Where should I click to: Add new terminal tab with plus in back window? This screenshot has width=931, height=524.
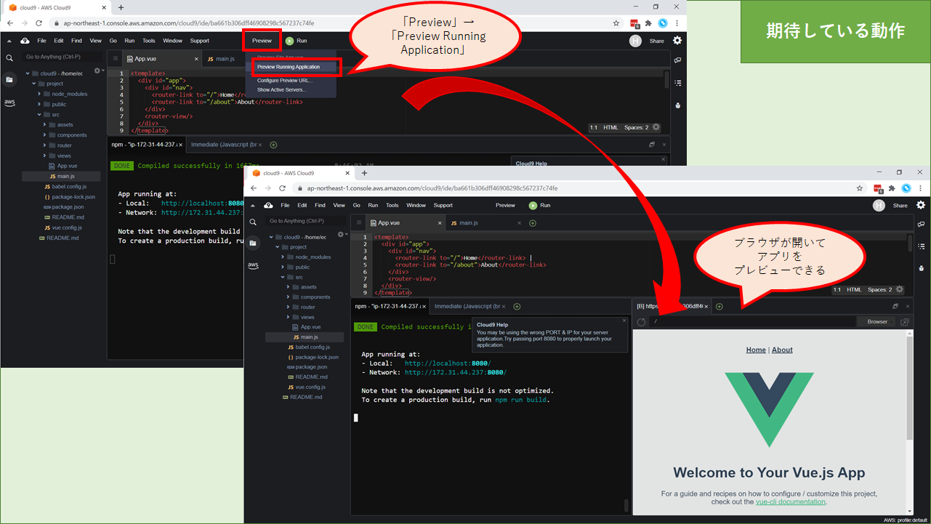point(273,145)
